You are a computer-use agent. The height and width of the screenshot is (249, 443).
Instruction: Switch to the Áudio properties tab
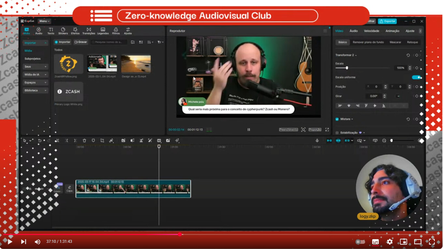353,31
